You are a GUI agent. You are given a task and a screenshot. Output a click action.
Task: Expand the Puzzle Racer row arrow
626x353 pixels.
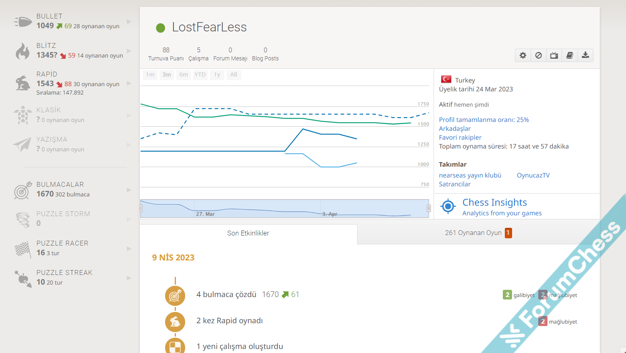[x=129, y=248]
